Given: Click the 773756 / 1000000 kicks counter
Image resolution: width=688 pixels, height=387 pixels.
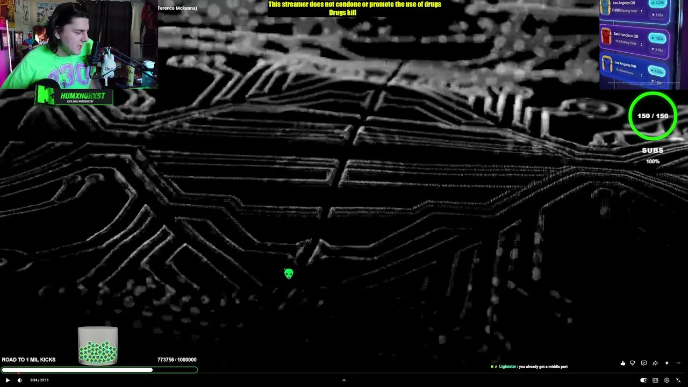Looking at the screenshot, I should [x=177, y=360].
